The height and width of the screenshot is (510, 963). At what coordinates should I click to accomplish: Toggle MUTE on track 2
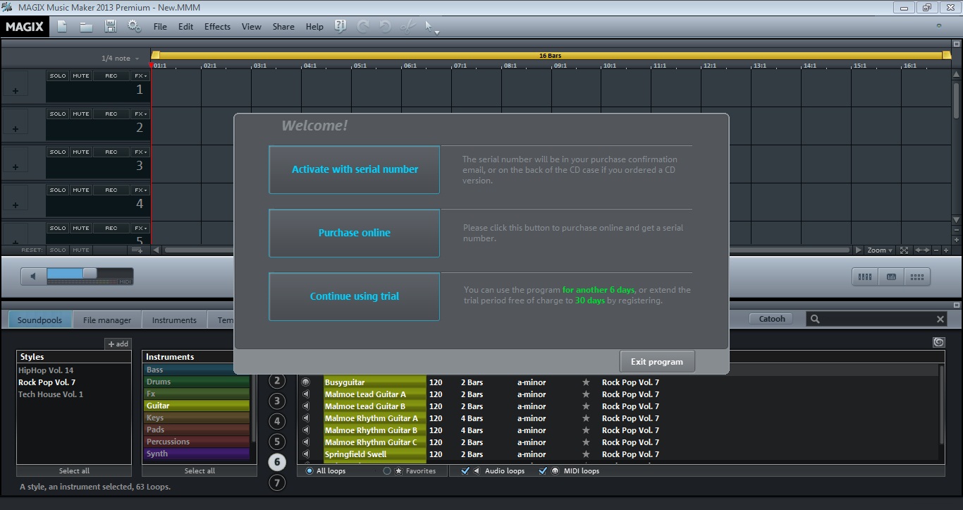[x=81, y=114]
